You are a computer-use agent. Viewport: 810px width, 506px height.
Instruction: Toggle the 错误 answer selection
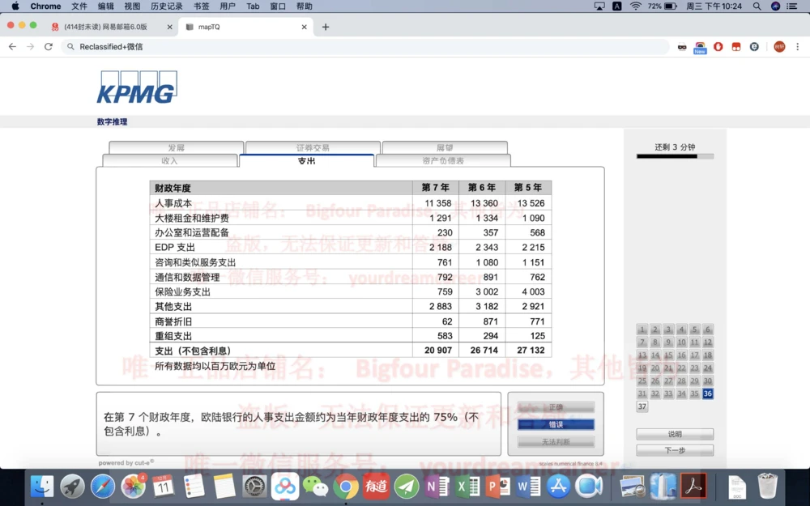pos(556,423)
